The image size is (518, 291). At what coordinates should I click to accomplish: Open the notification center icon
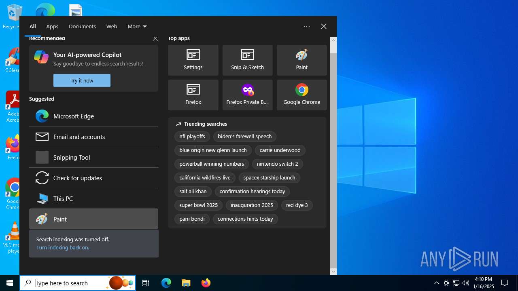(505, 283)
